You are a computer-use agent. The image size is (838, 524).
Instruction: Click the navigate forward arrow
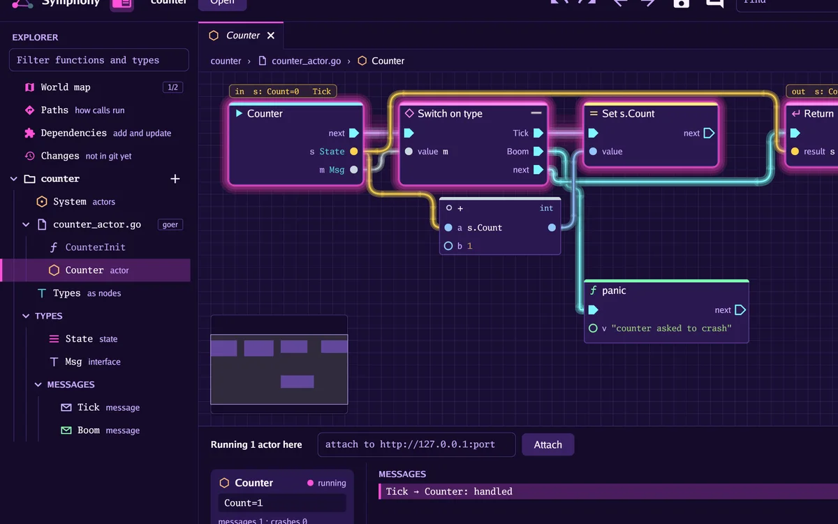pyautogui.click(x=648, y=2)
